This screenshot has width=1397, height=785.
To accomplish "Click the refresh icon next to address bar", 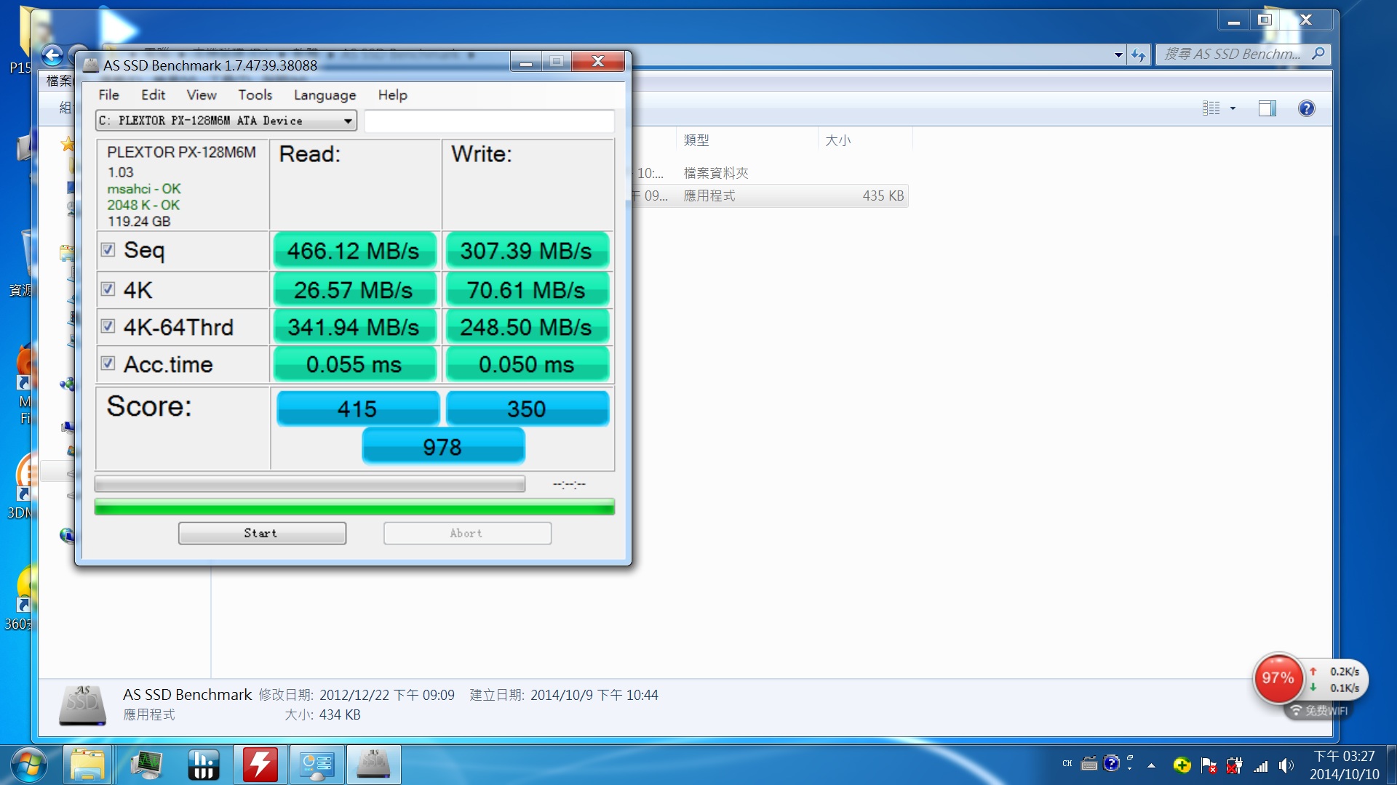I will 1139,55.
